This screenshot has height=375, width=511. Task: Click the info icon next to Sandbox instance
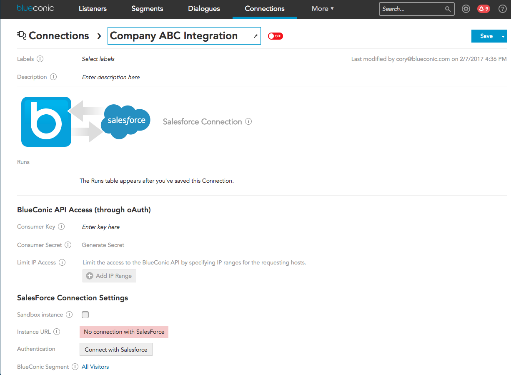pyautogui.click(x=69, y=315)
